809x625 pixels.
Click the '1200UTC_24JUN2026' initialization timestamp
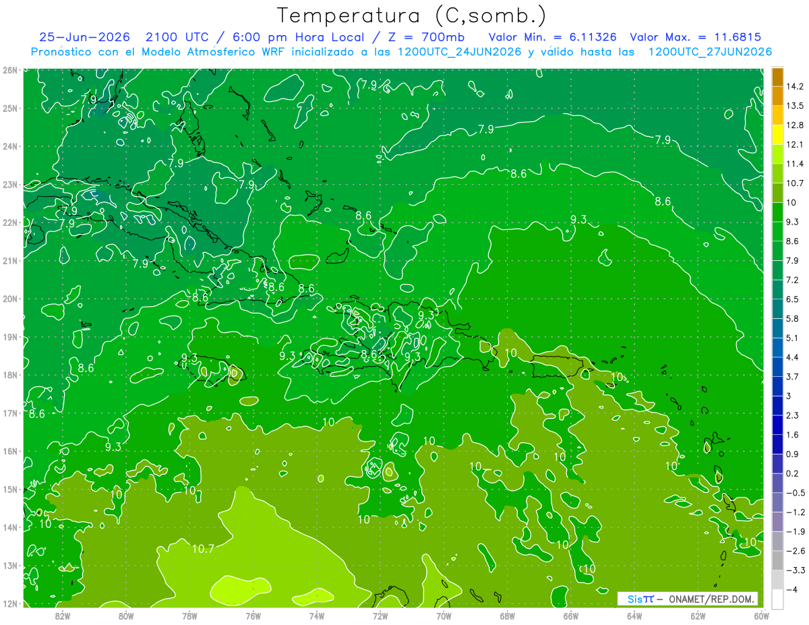point(458,52)
